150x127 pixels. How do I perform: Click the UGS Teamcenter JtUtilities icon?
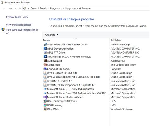tap(45, 101)
